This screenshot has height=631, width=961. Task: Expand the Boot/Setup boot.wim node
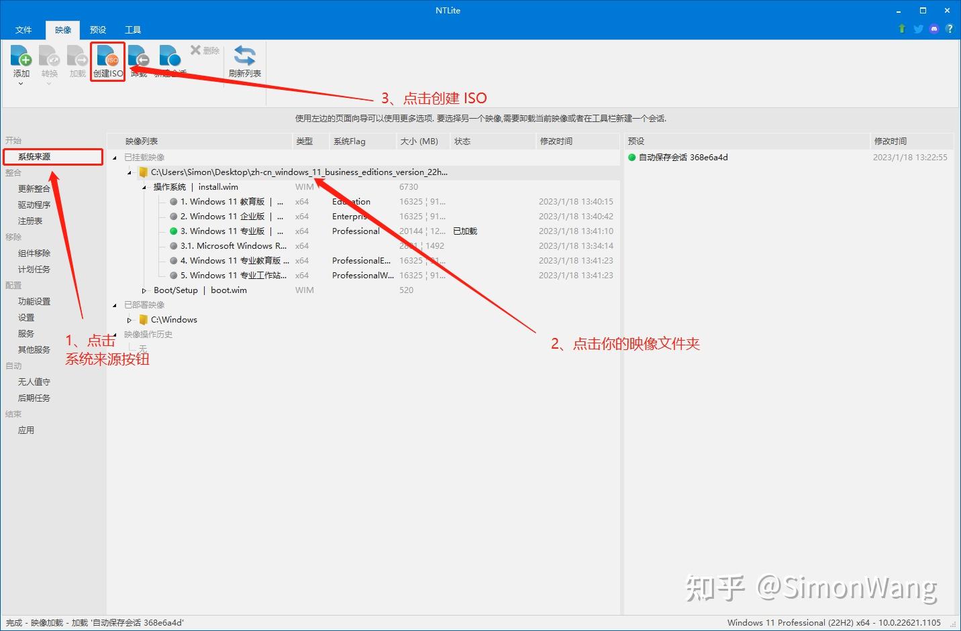(144, 290)
